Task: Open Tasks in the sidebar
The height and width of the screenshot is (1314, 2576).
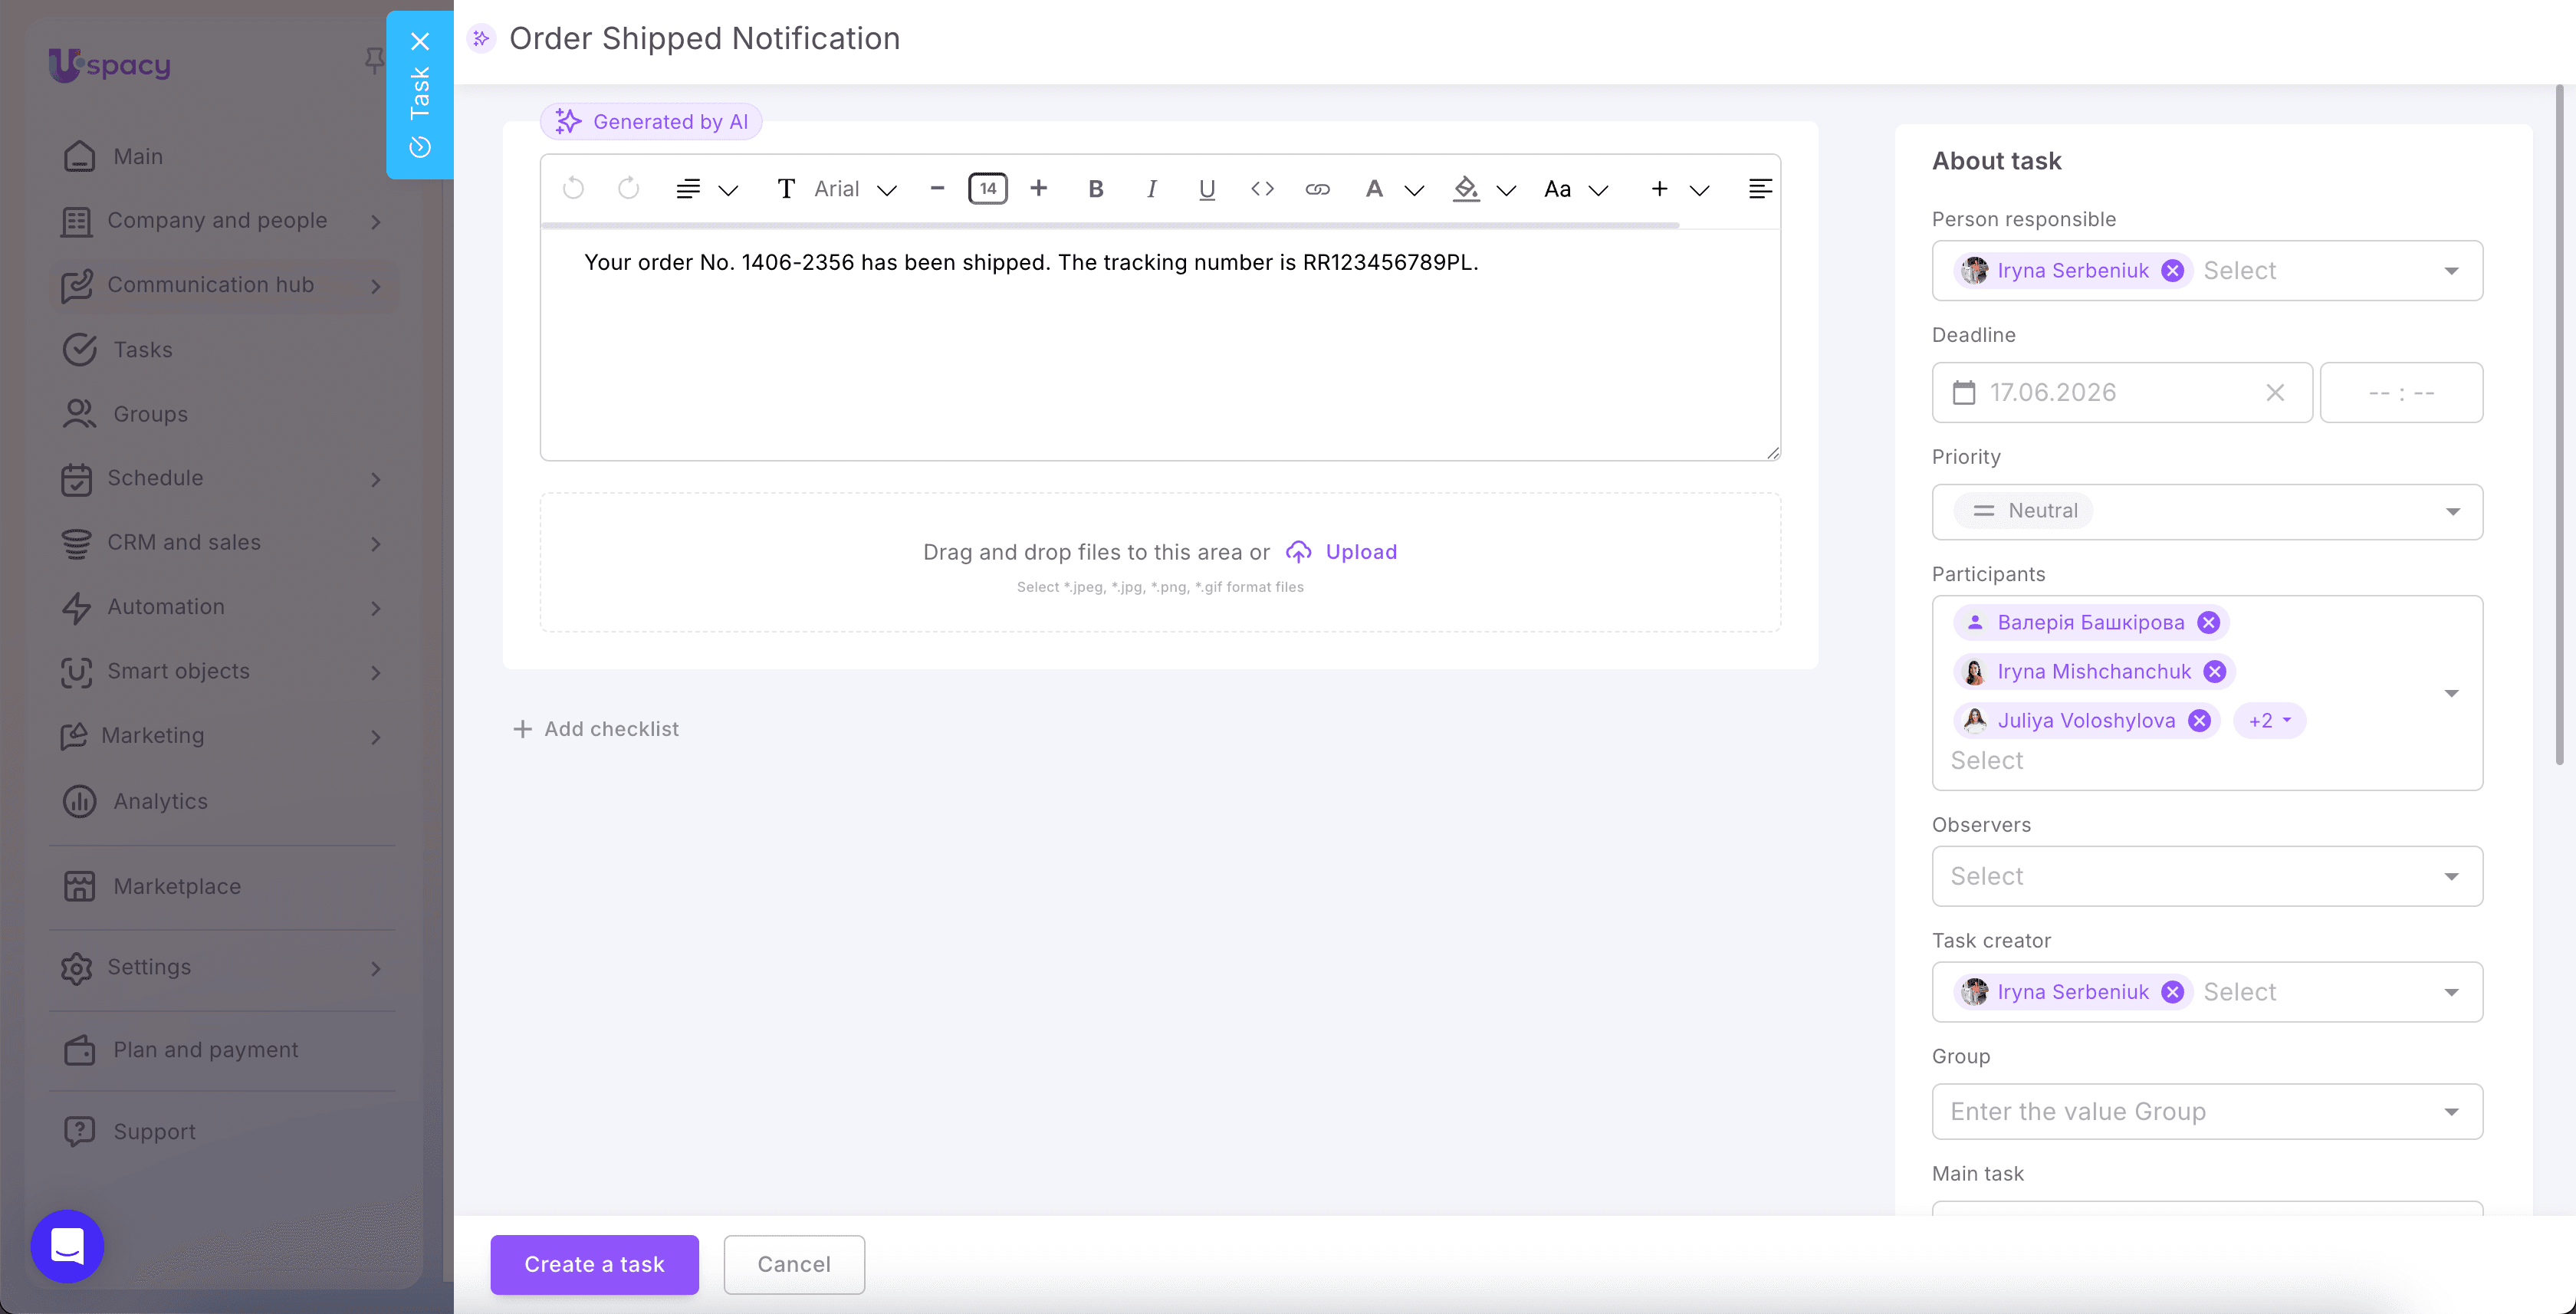Action: [x=225, y=350]
